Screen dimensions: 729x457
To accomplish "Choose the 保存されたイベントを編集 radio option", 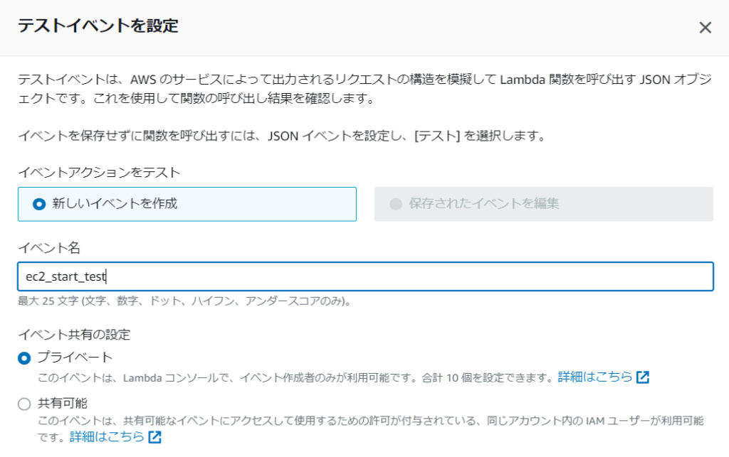I will (x=396, y=204).
